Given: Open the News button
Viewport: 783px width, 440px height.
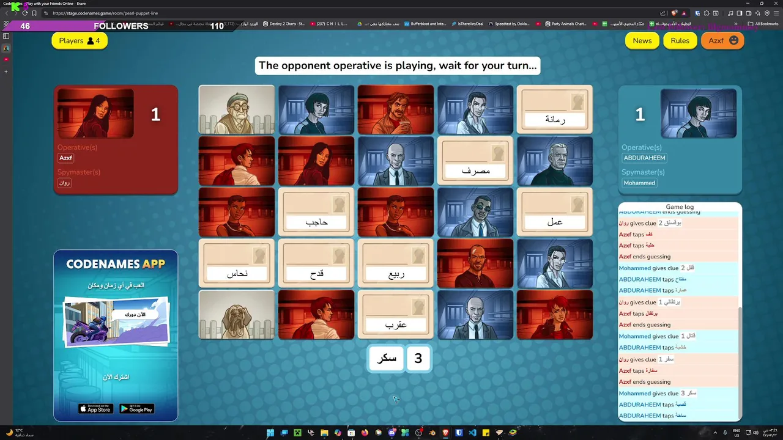Looking at the screenshot, I should pyautogui.click(x=642, y=40).
